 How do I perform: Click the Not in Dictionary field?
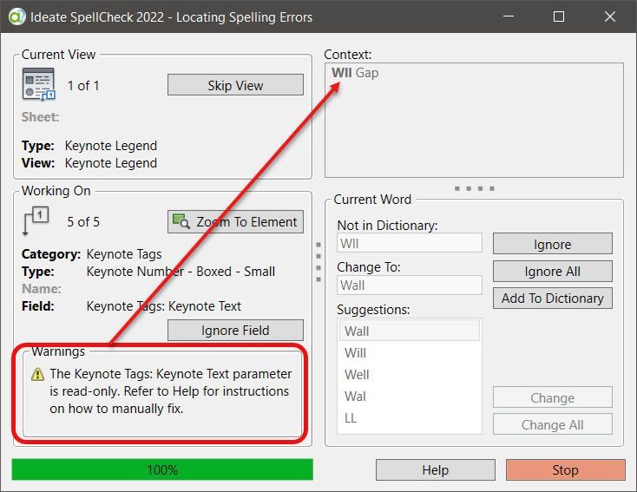[x=410, y=243]
